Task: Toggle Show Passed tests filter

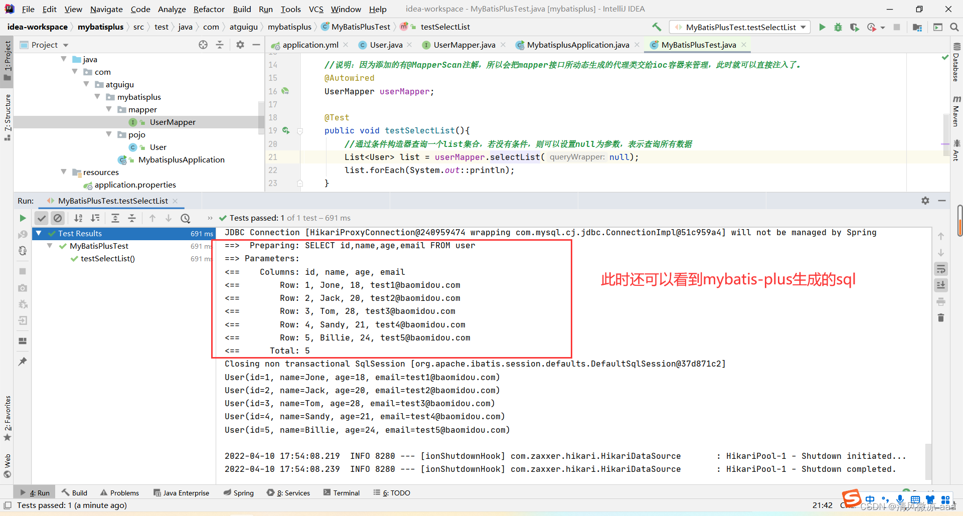Action: click(x=42, y=218)
